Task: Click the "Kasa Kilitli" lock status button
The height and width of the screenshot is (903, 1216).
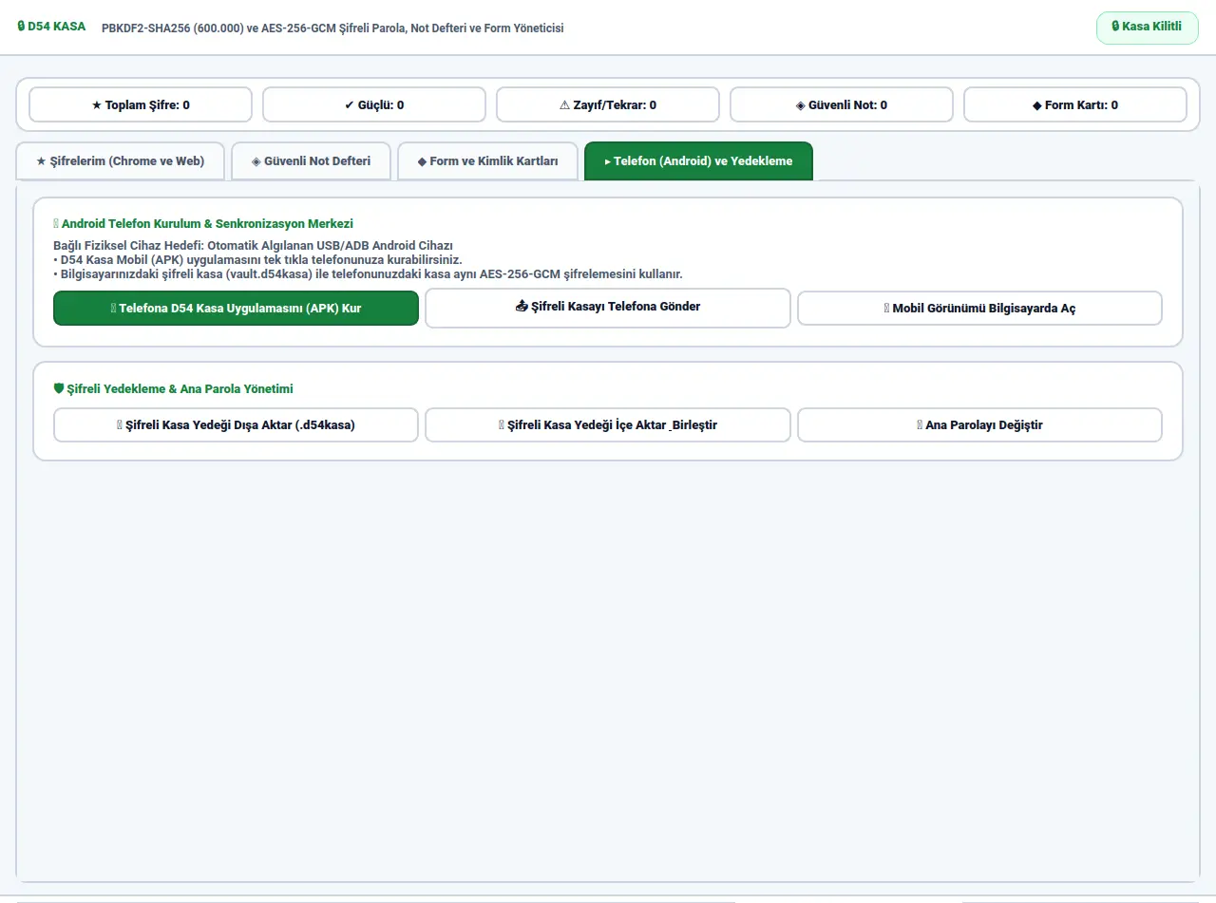Action: 1147,28
